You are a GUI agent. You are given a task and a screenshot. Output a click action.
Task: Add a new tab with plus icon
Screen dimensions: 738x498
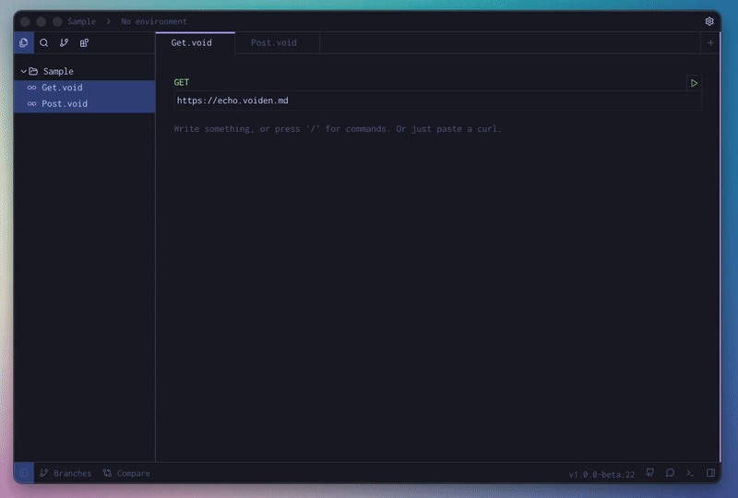710,42
